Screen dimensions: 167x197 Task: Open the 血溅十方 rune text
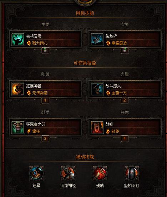coord(119,93)
